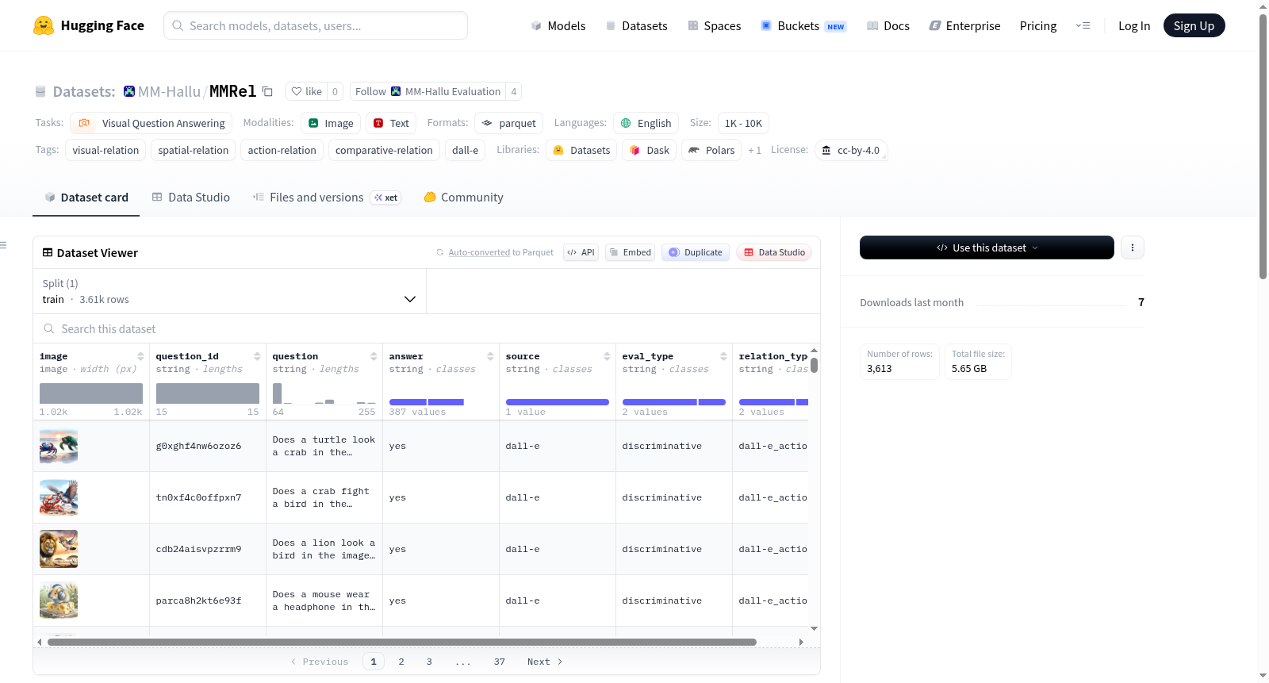Click the MM-Hallu organization avatar icon

click(129, 92)
